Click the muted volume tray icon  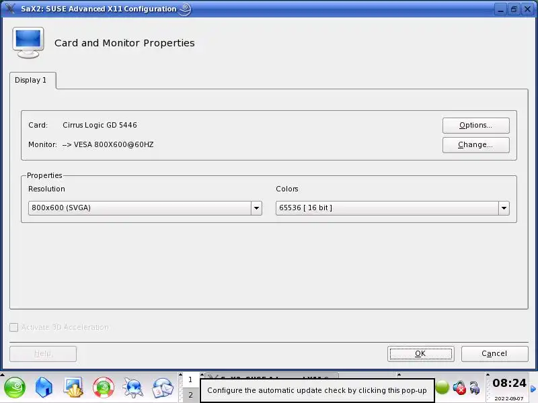[459, 388]
